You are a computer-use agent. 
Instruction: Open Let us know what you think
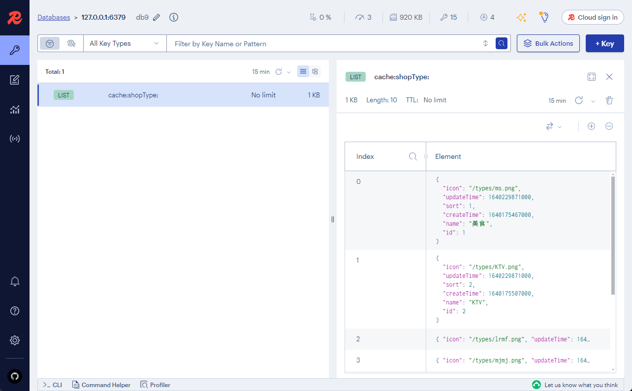575,385
